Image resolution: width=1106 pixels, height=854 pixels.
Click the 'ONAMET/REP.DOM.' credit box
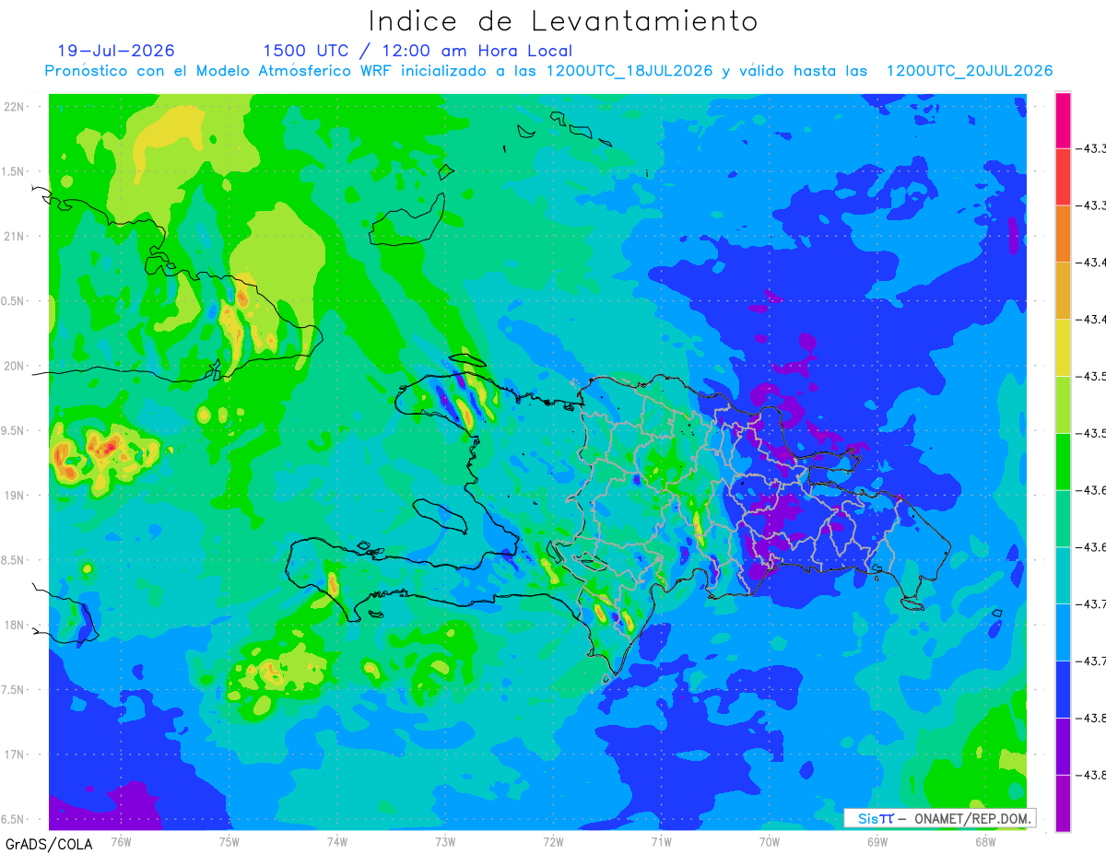tap(939, 818)
